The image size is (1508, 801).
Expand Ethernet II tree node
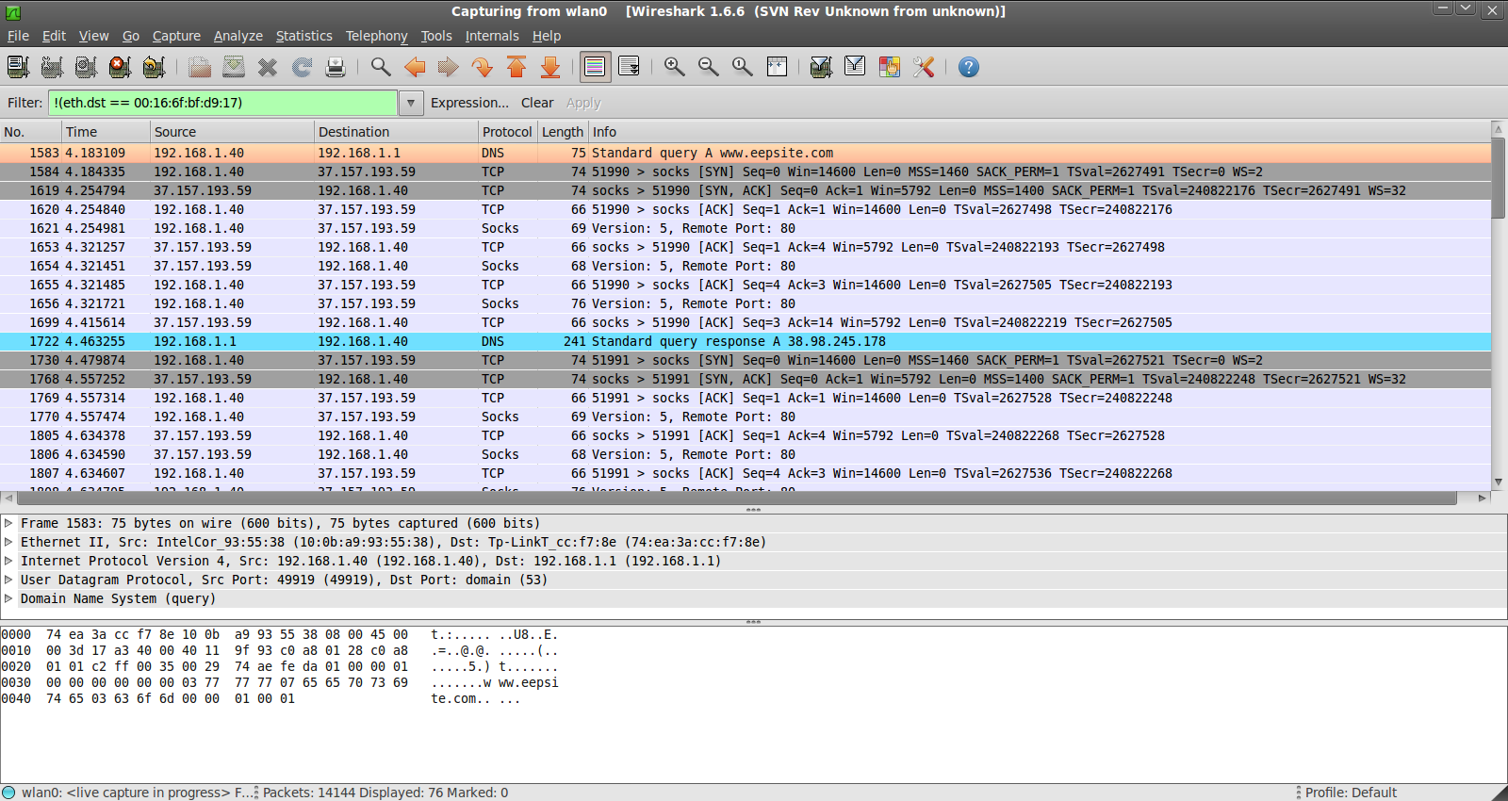[x=8, y=542]
